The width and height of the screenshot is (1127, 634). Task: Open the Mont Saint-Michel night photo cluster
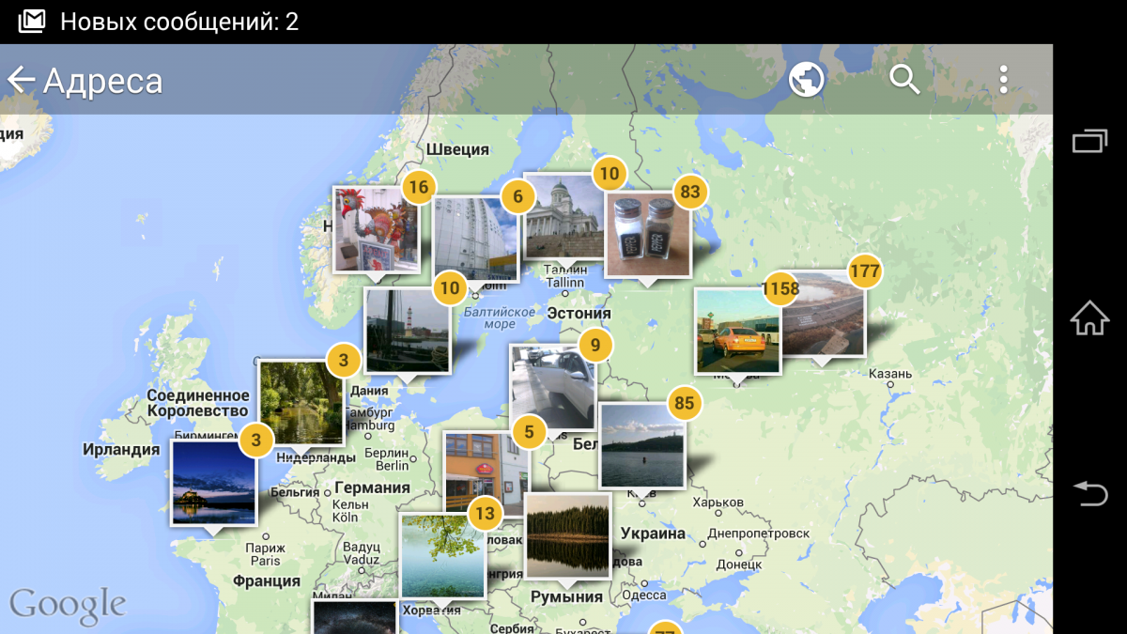click(213, 483)
